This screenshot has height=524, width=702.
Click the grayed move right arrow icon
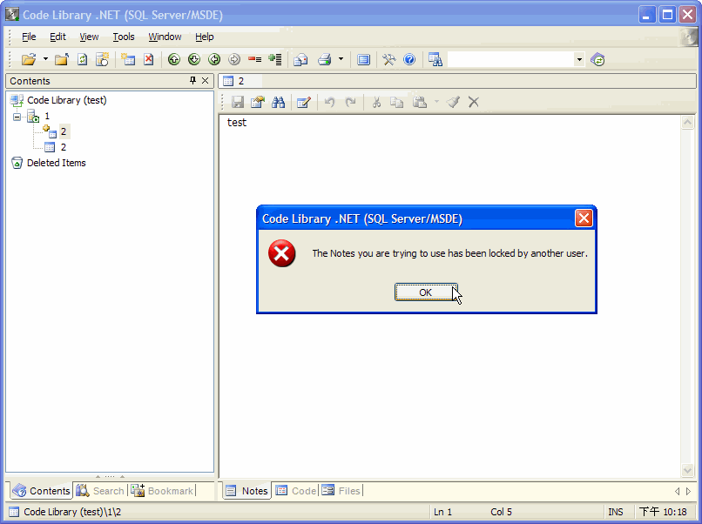234,59
